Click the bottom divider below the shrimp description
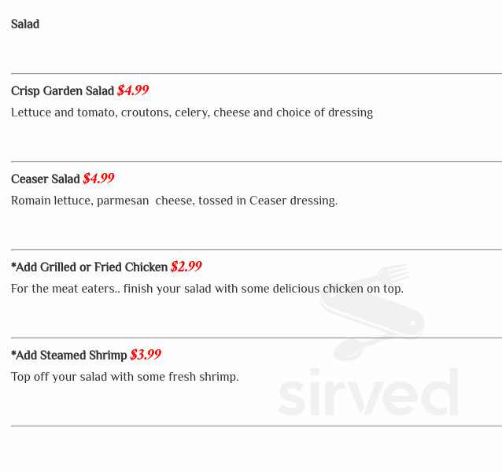The width and height of the screenshot is (502, 472). (257, 426)
